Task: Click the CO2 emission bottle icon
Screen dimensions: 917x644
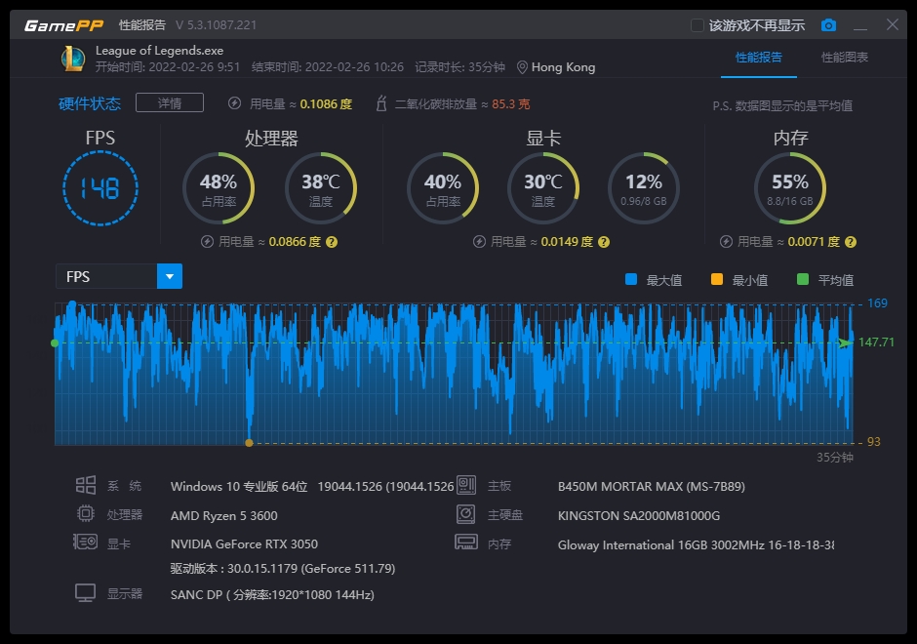Action: coord(381,103)
